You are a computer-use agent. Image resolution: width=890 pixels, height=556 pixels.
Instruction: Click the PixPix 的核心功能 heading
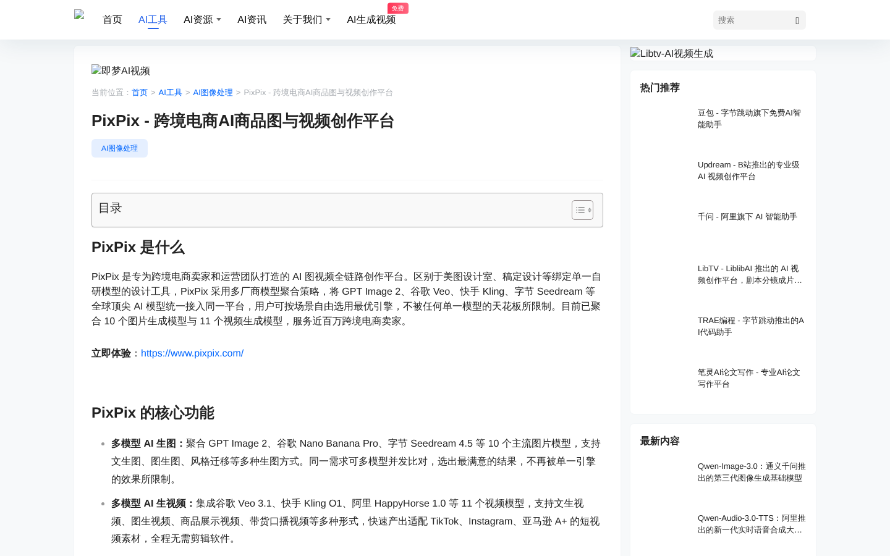pyautogui.click(x=153, y=413)
